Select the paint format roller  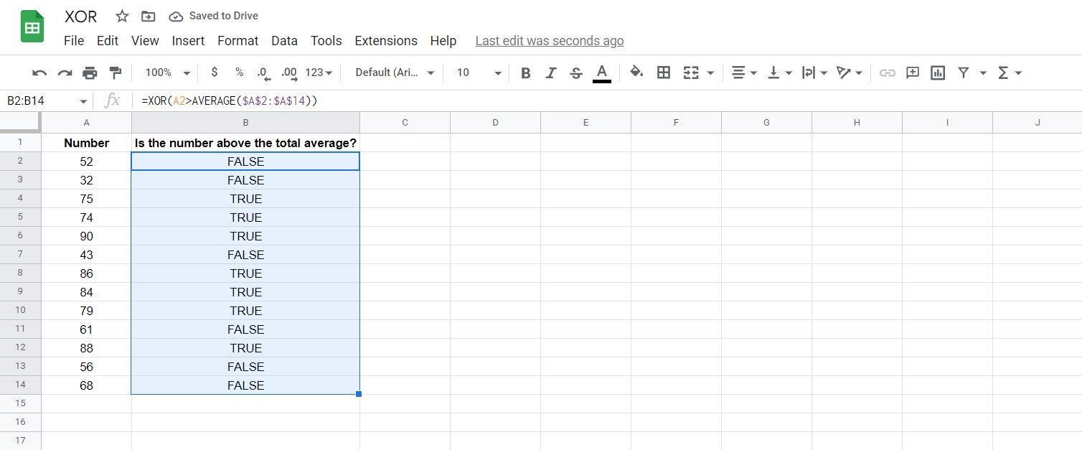pos(115,72)
